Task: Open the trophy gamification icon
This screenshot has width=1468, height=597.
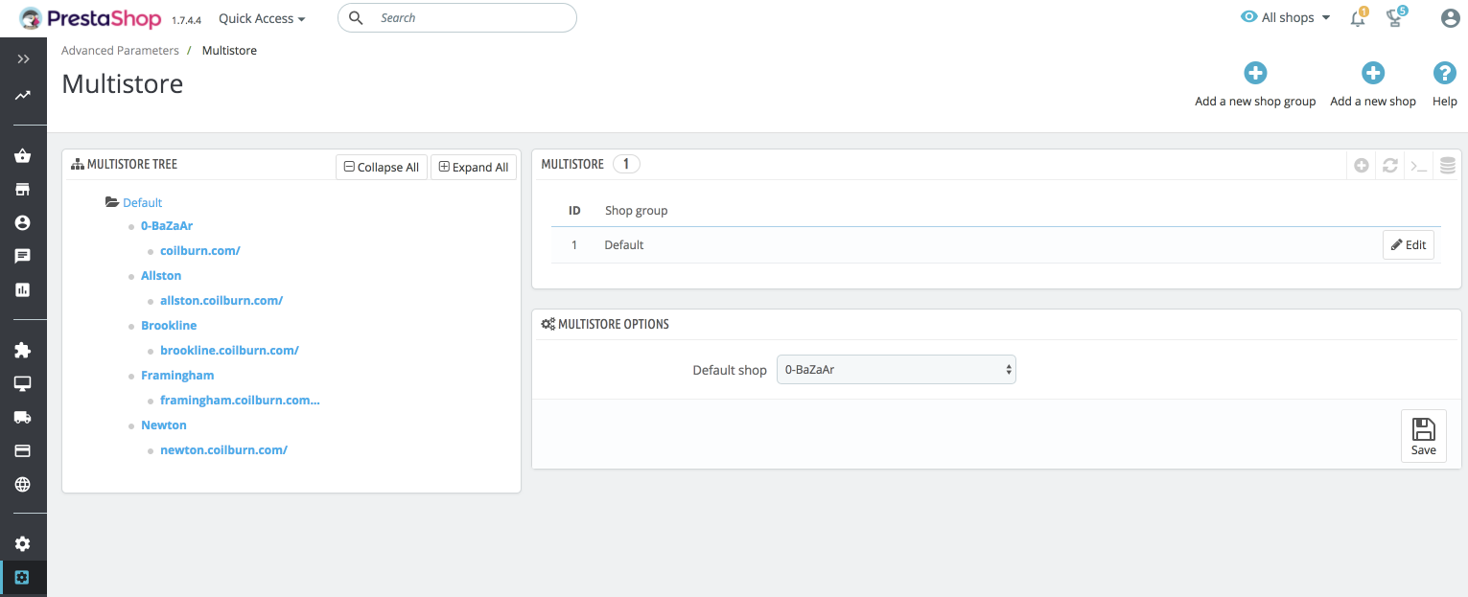Action: pyautogui.click(x=1395, y=18)
